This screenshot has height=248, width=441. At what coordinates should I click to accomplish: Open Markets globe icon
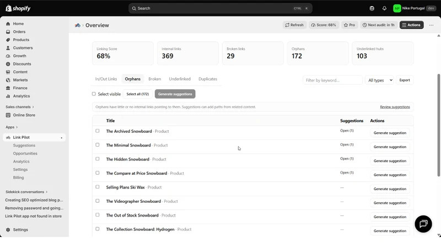8,80
